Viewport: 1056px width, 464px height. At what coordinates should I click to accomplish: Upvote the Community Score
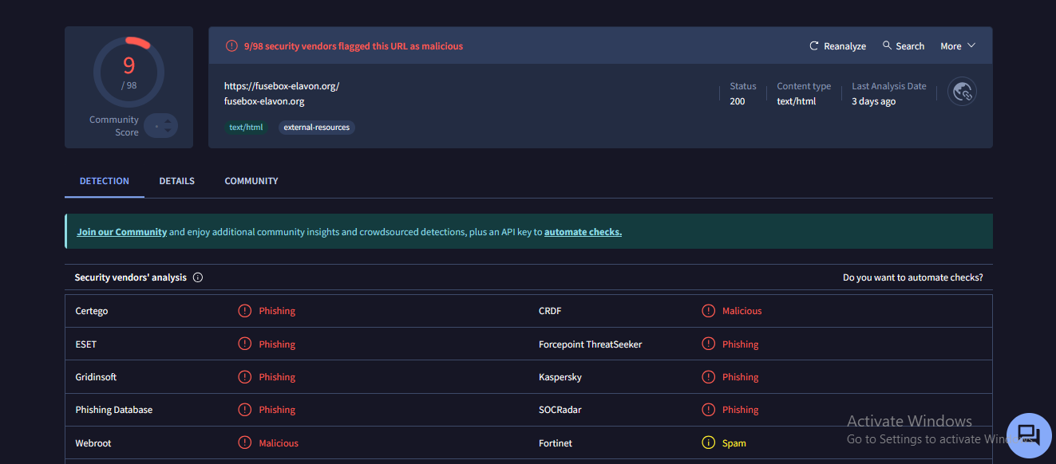(x=168, y=121)
